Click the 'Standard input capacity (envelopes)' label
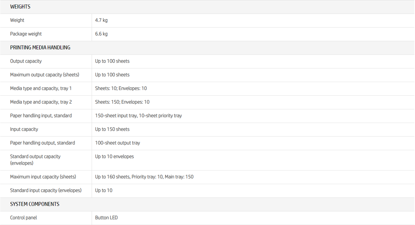The height and width of the screenshot is (225, 415). click(46, 190)
